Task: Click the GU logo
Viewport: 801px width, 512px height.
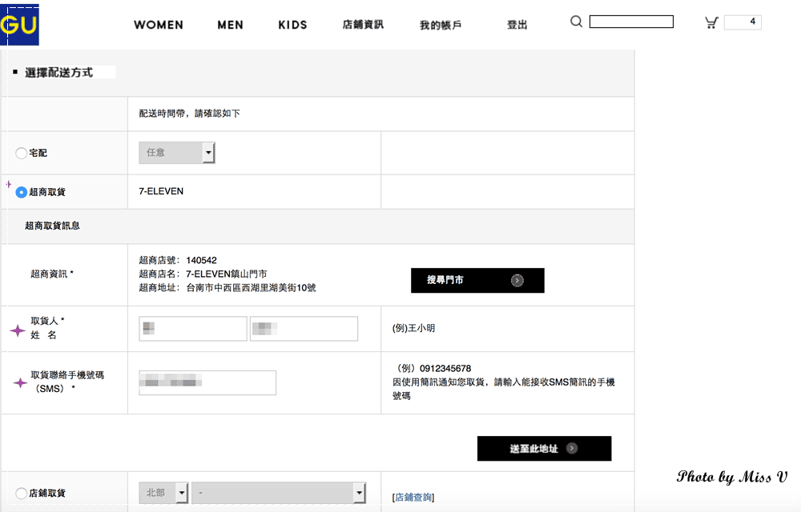Action: pyautogui.click(x=19, y=25)
